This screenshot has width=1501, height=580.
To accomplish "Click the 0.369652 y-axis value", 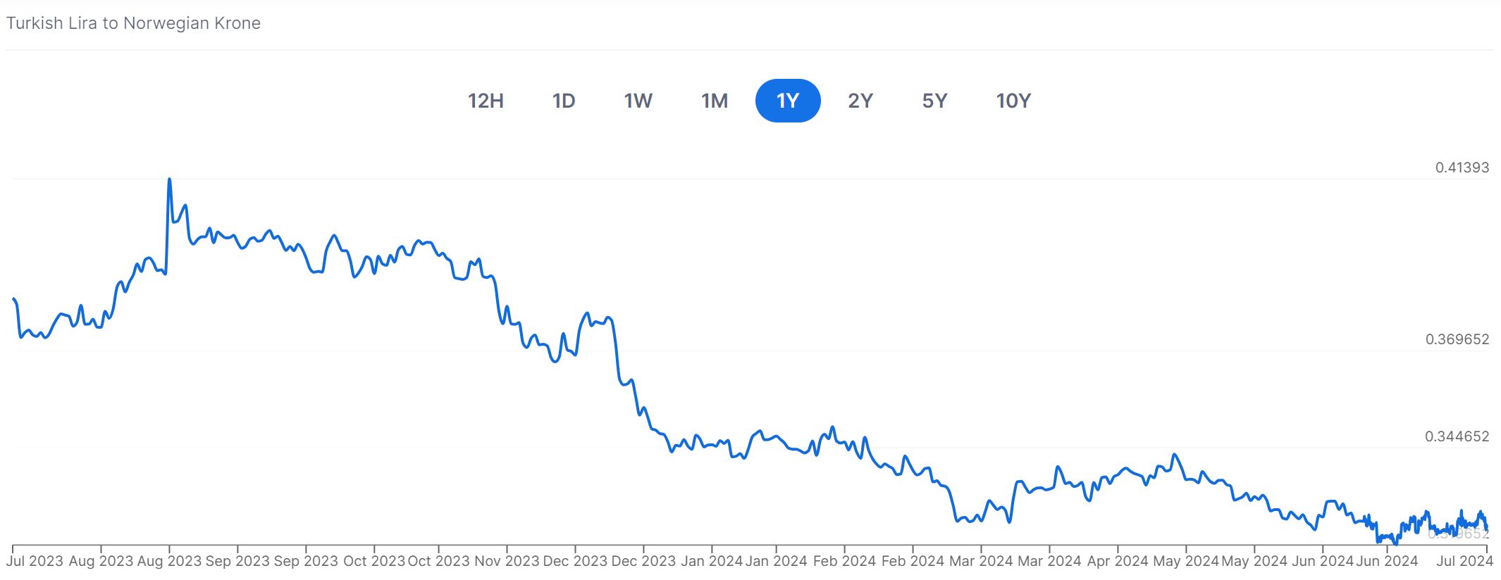I will coord(1457,339).
